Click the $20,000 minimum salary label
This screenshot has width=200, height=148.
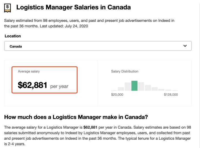click(117, 95)
